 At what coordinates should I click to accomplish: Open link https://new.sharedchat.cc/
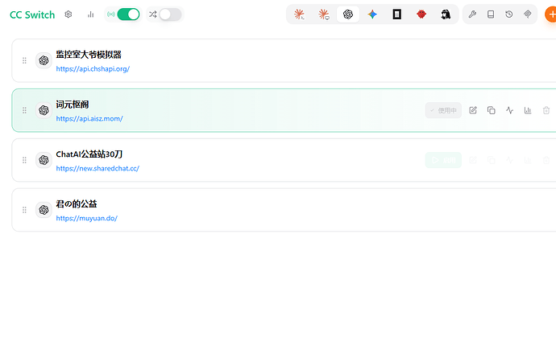pyautogui.click(x=98, y=169)
